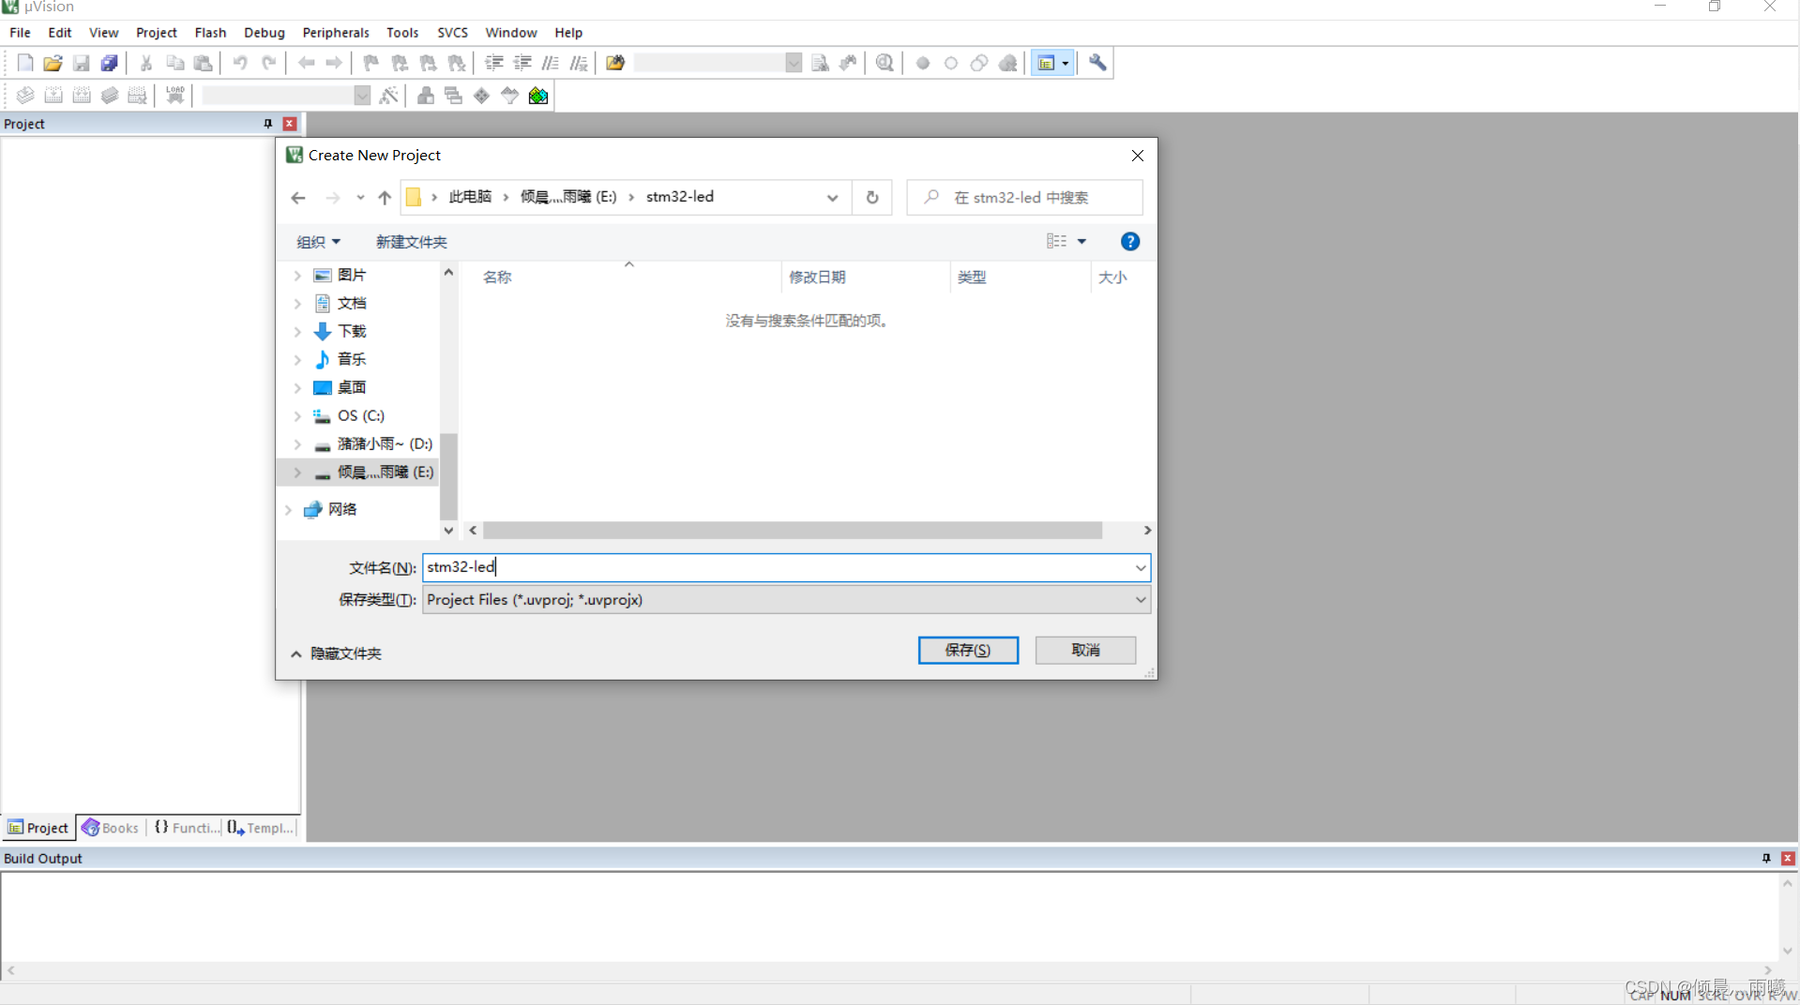The width and height of the screenshot is (1800, 1005).
Task: Click the Open file folder icon
Action: [53, 63]
